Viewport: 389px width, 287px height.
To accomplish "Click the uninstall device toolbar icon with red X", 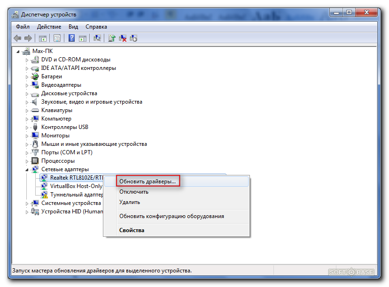I will [123, 38].
